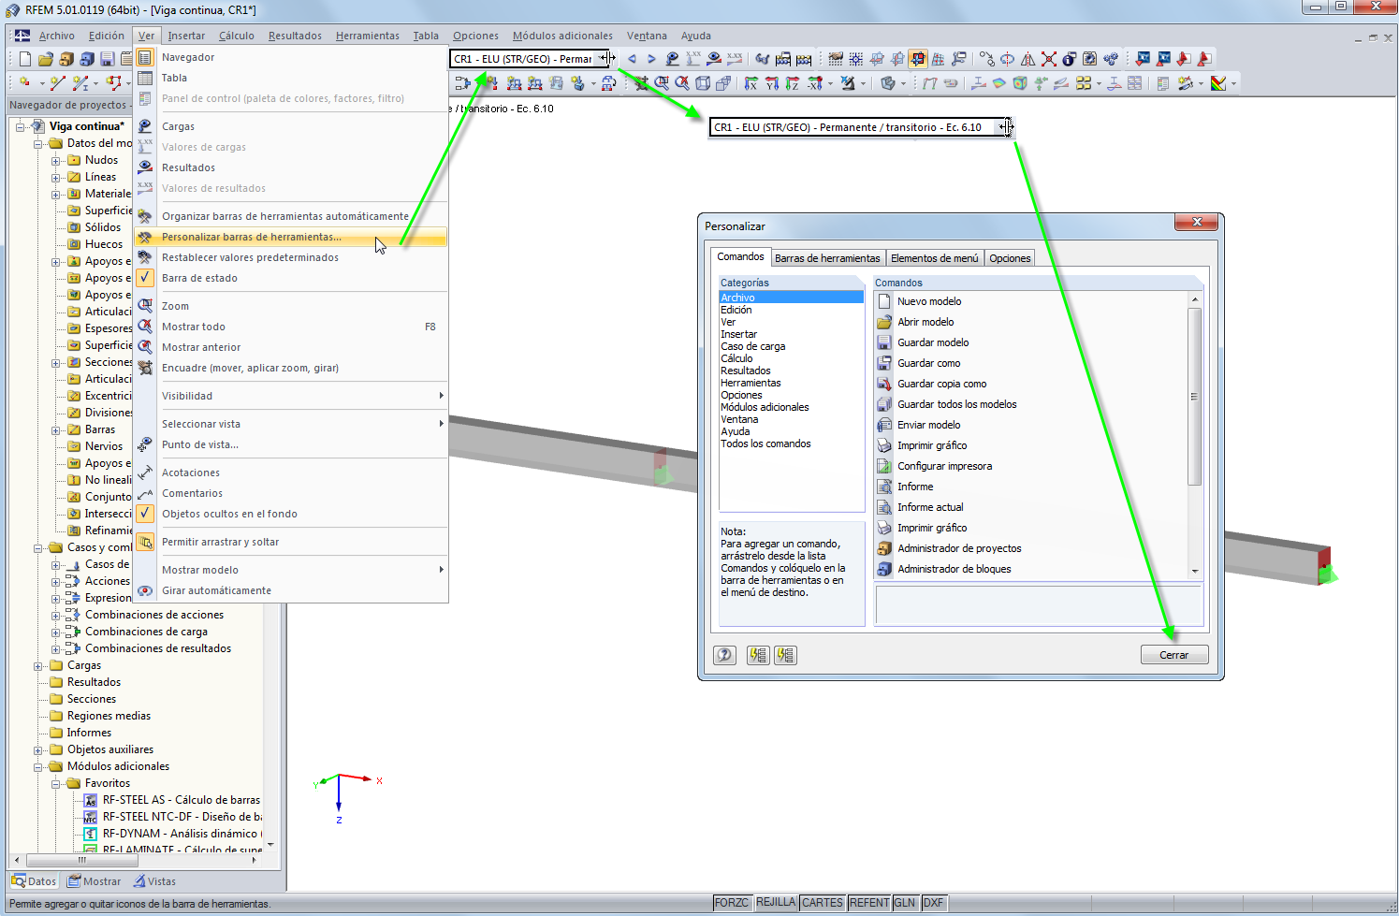Expand the Combinaciones de acciones tree node
The image size is (1399, 916).
pyautogui.click(x=56, y=615)
